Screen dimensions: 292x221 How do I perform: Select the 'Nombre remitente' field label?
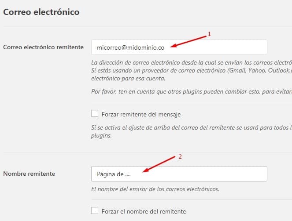pos(29,174)
